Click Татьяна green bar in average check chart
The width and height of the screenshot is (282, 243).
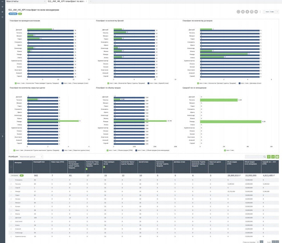[x=219, y=100]
